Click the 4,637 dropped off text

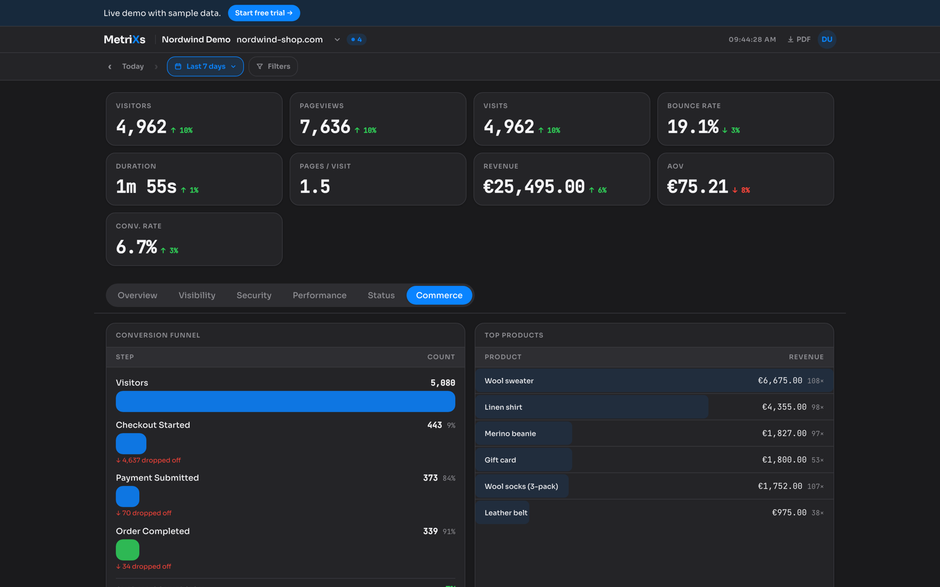tap(149, 460)
